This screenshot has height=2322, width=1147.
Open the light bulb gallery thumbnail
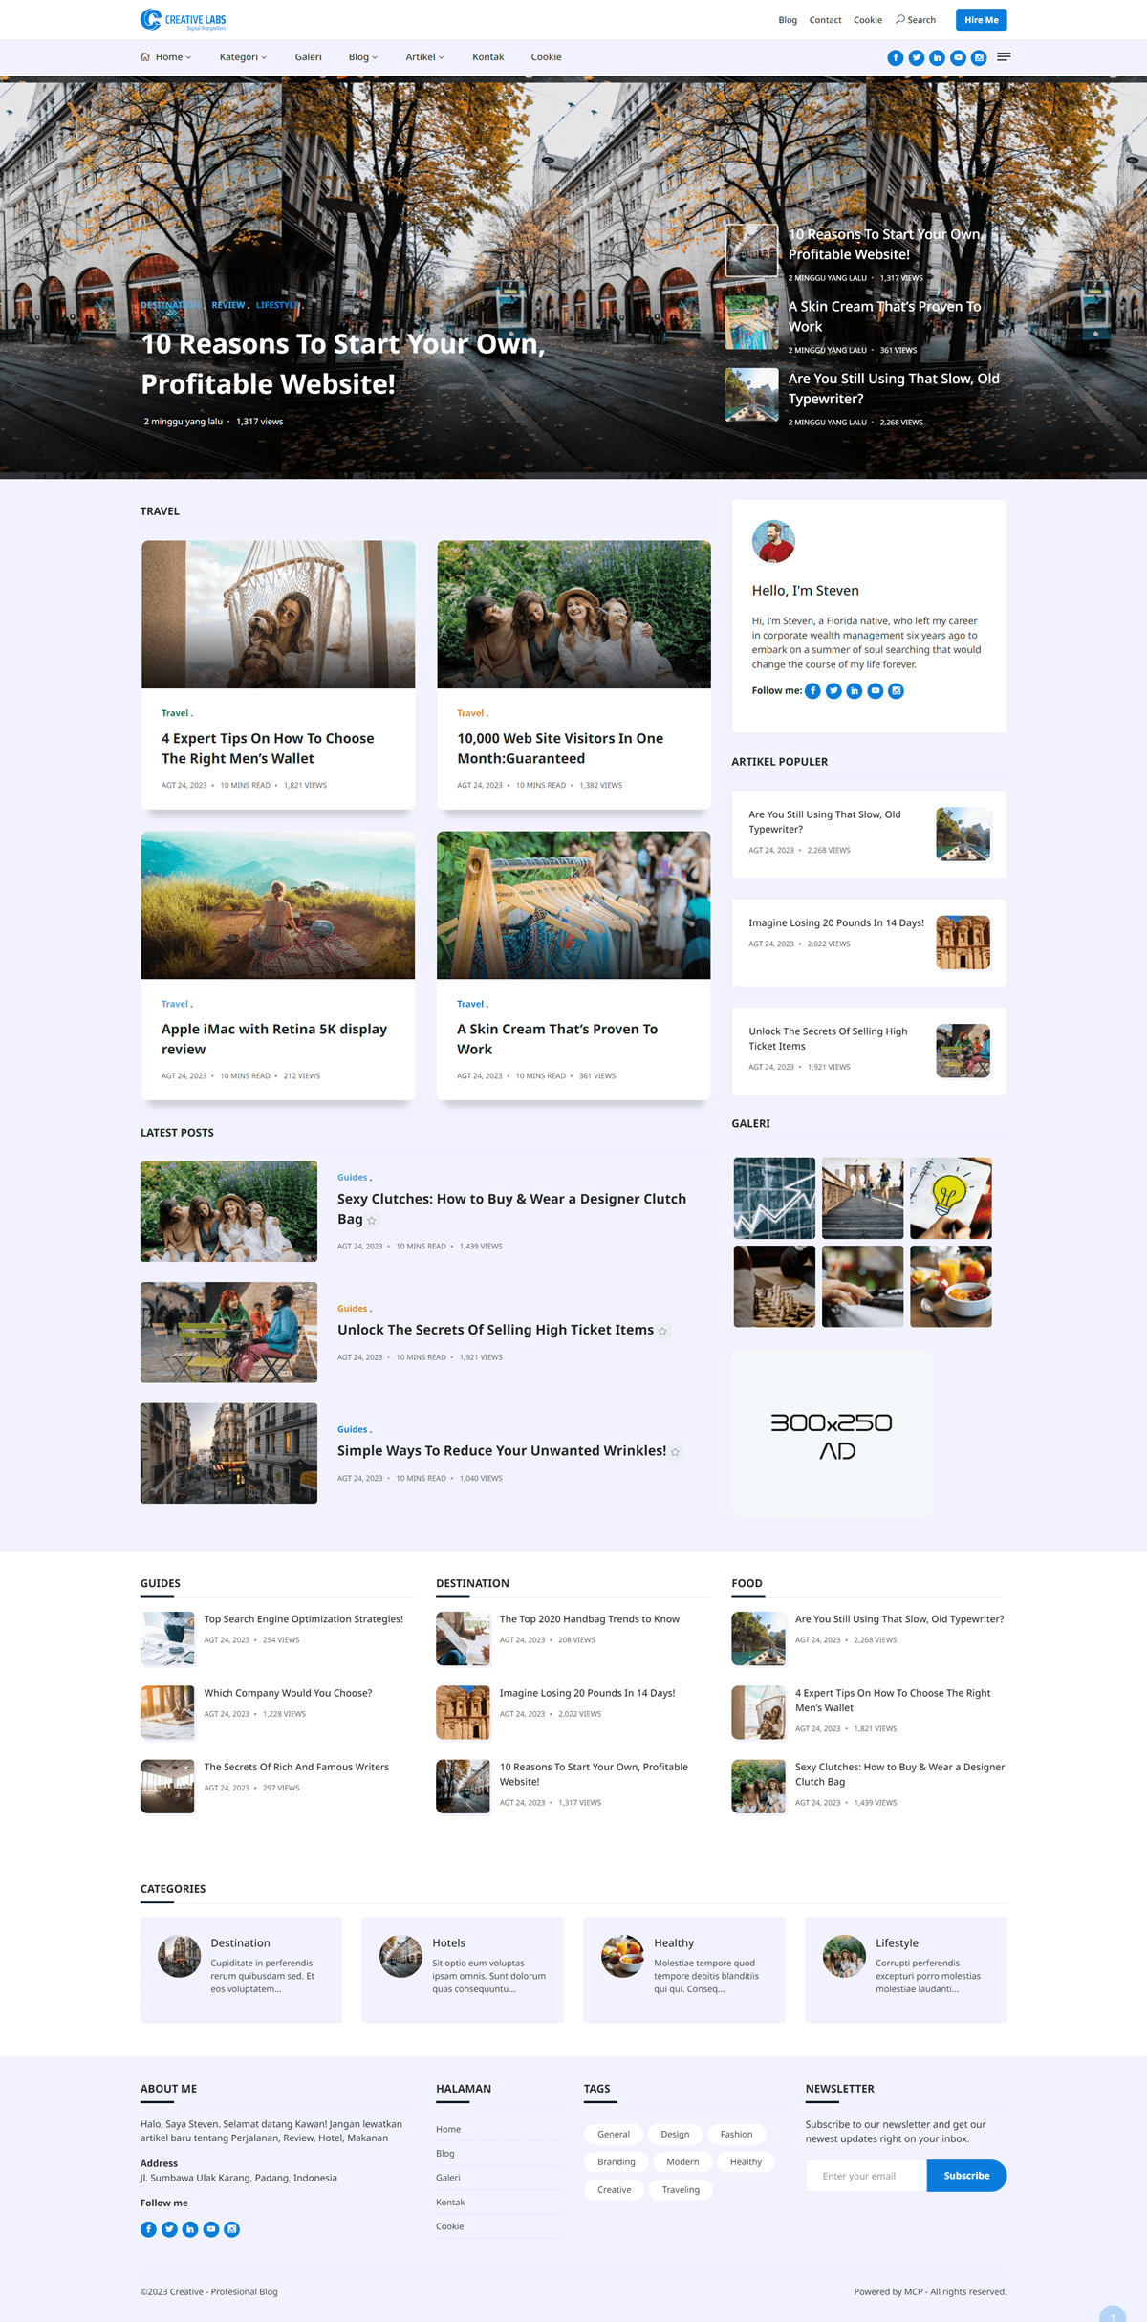pos(950,1198)
